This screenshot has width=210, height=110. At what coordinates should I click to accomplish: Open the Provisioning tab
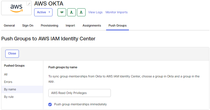49,25
